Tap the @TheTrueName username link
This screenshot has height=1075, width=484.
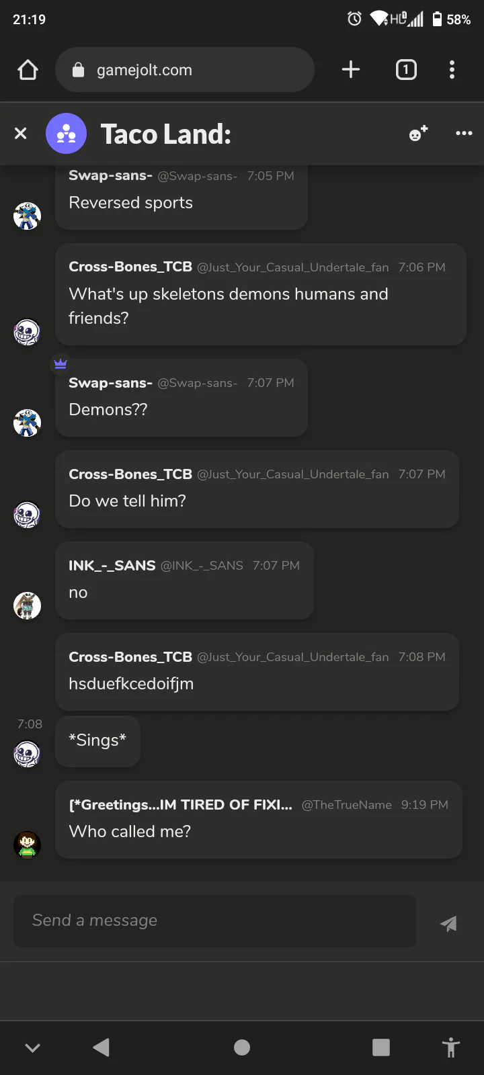pyautogui.click(x=347, y=805)
